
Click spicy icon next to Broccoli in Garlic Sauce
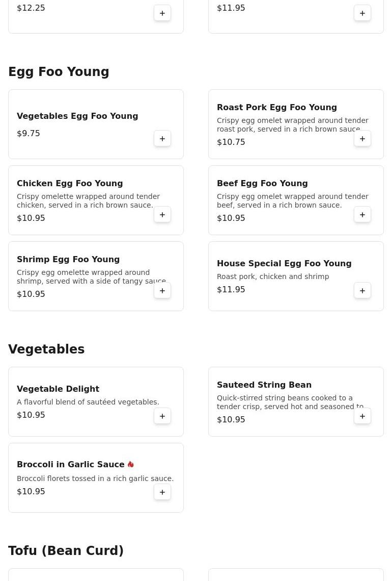tap(131, 464)
